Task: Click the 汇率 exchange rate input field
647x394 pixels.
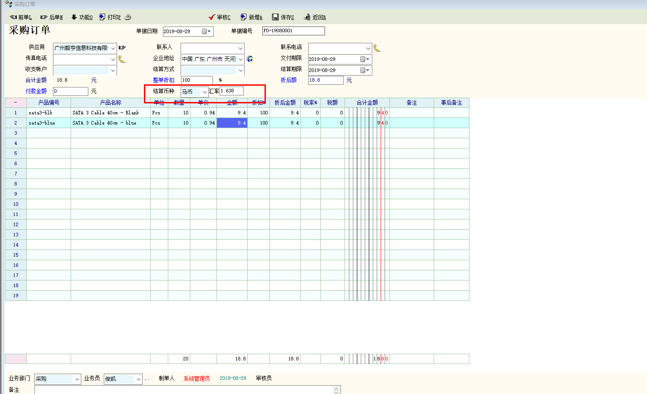Action: 231,91
